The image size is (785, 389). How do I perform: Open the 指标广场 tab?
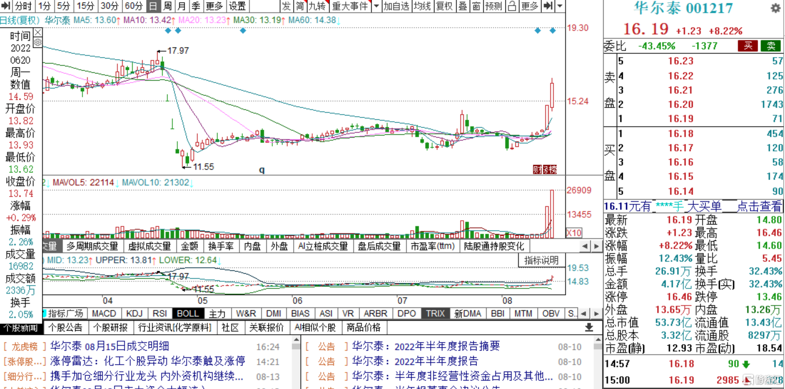click(65, 313)
